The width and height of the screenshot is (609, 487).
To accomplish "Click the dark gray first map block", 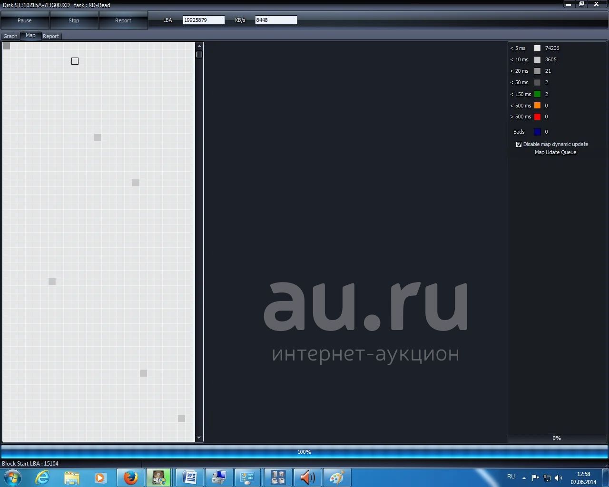I will (x=6, y=46).
